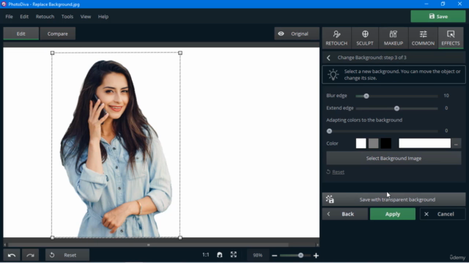
Task: Click the fit-to-face zoom icon
Action: 220,255
